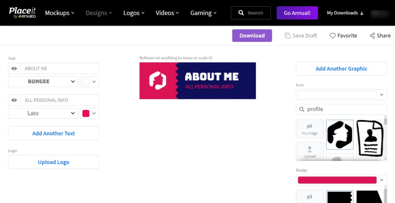Open the Gaming menu
Viewport: 395px width, 203px height.
click(203, 13)
